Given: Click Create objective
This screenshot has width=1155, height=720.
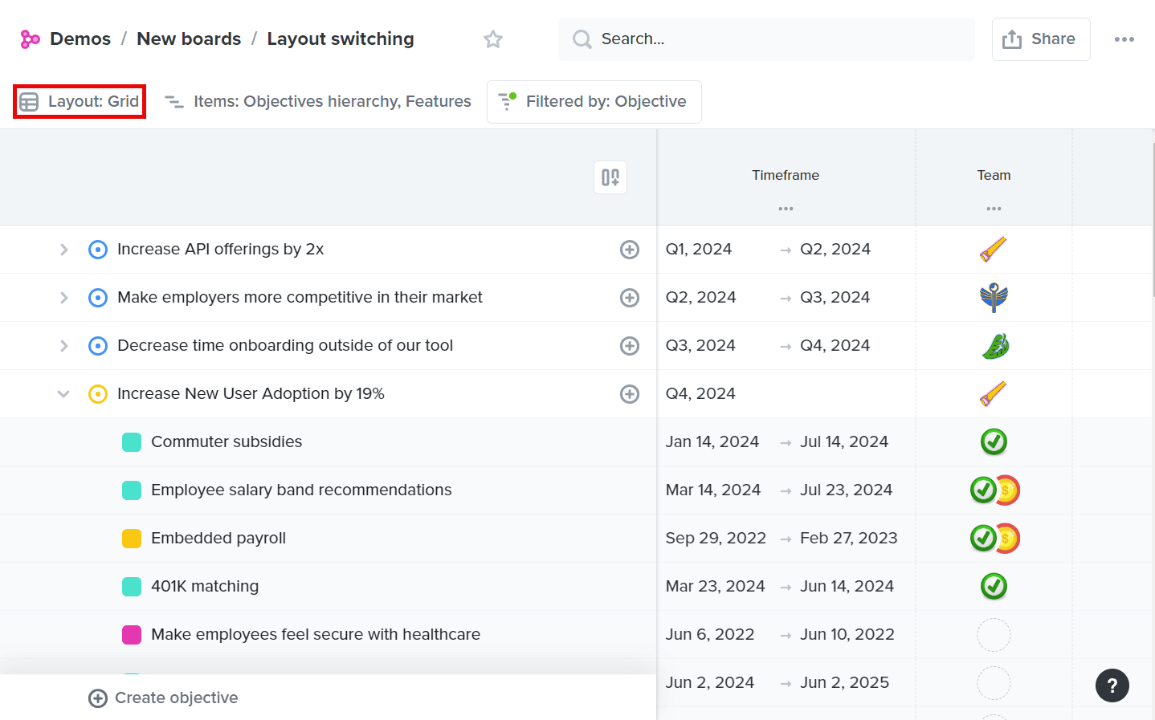Looking at the screenshot, I should tap(163, 698).
